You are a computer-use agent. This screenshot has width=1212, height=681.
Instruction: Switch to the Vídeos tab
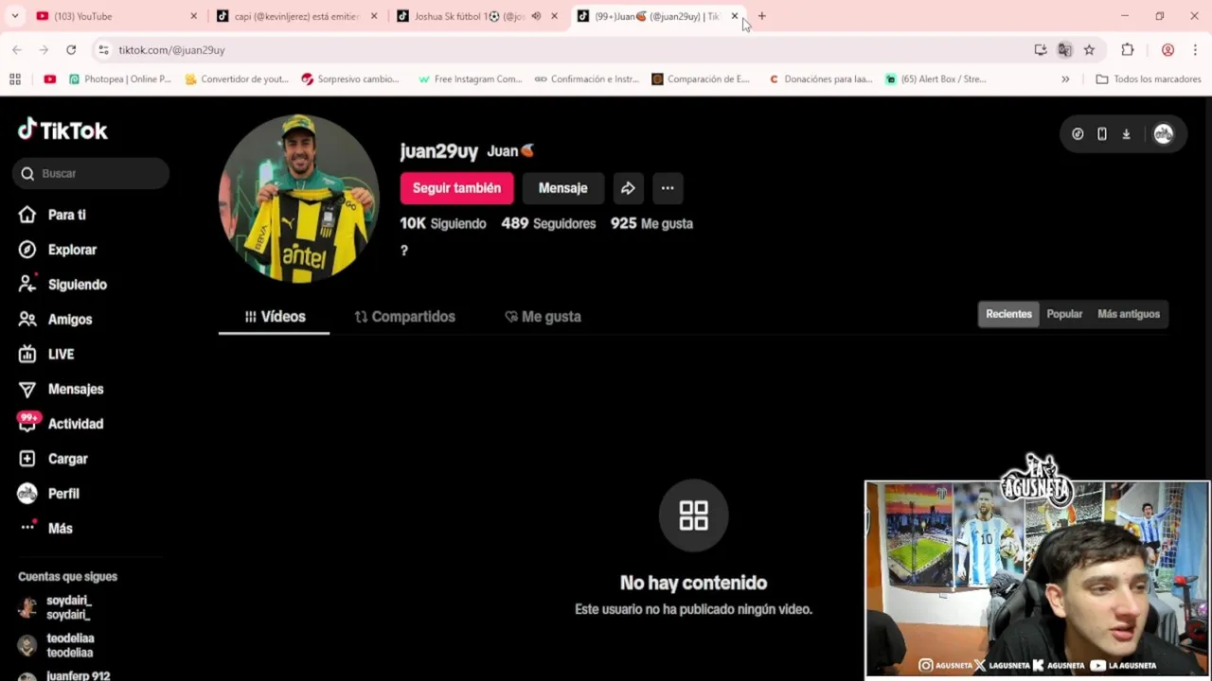click(275, 317)
